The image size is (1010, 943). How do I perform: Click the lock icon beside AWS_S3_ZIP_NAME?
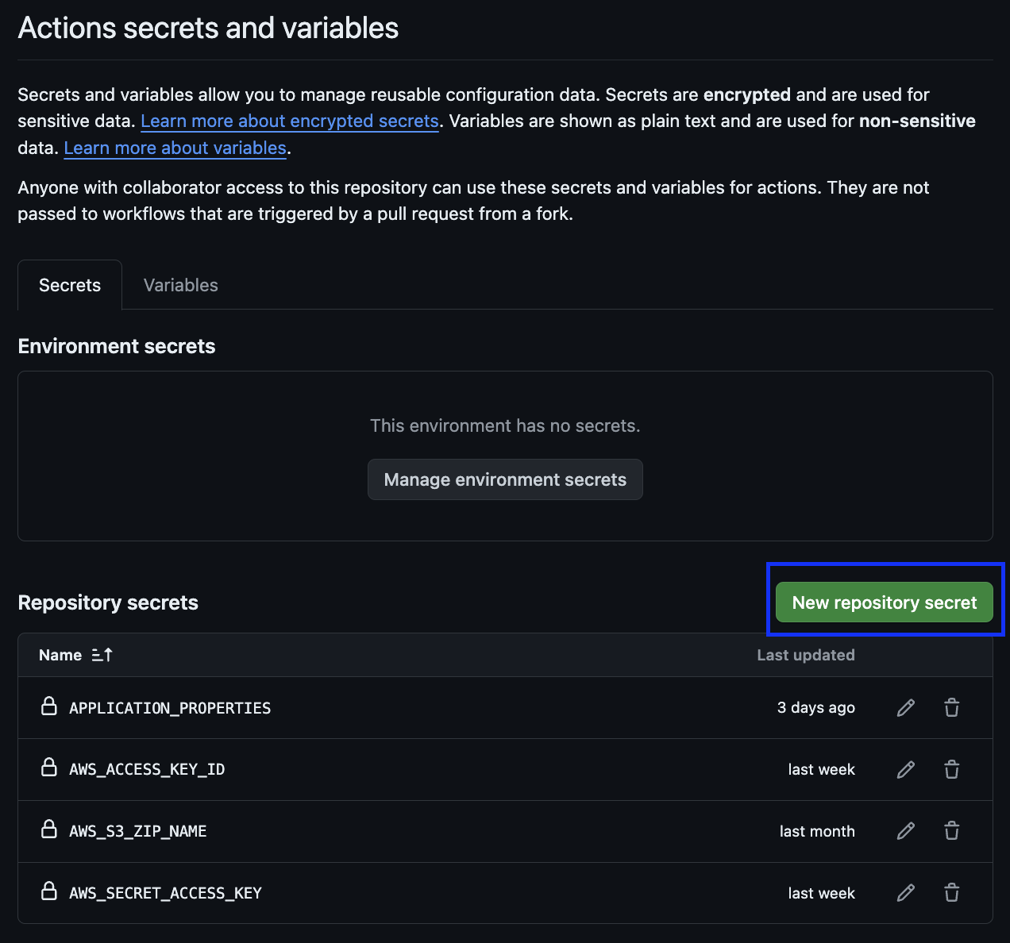coord(49,830)
